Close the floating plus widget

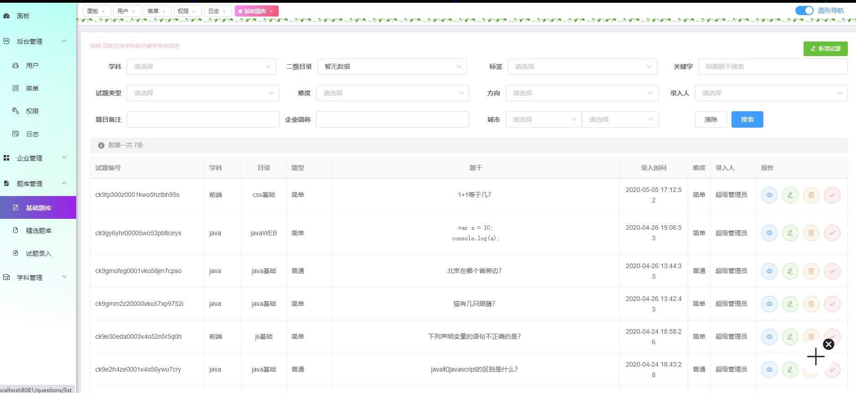pyautogui.click(x=829, y=344)
